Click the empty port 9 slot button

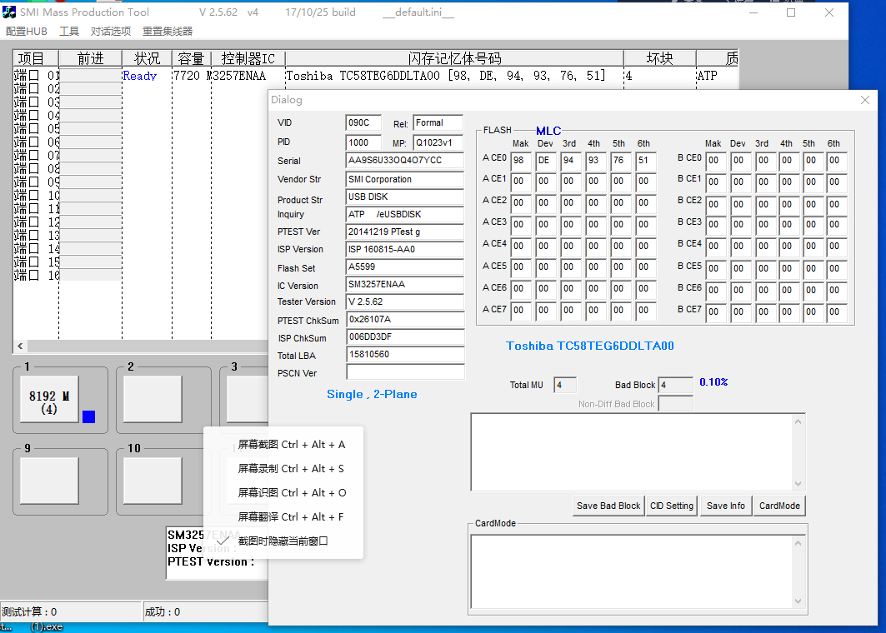click(x=48, y=481)
